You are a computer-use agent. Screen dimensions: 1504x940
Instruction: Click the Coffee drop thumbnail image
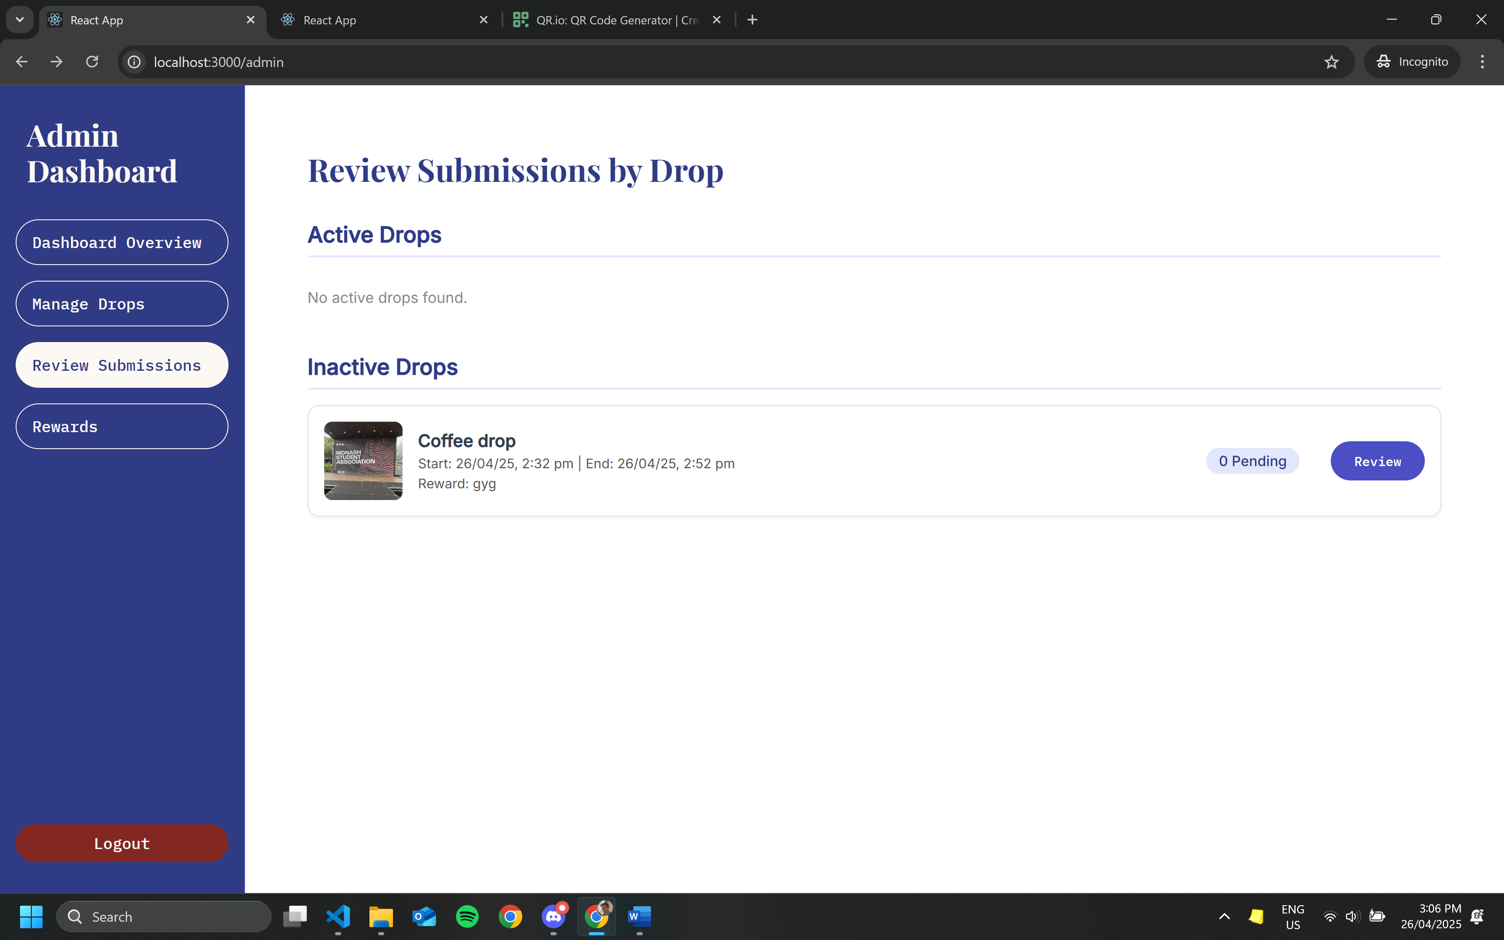pos(363,461)
